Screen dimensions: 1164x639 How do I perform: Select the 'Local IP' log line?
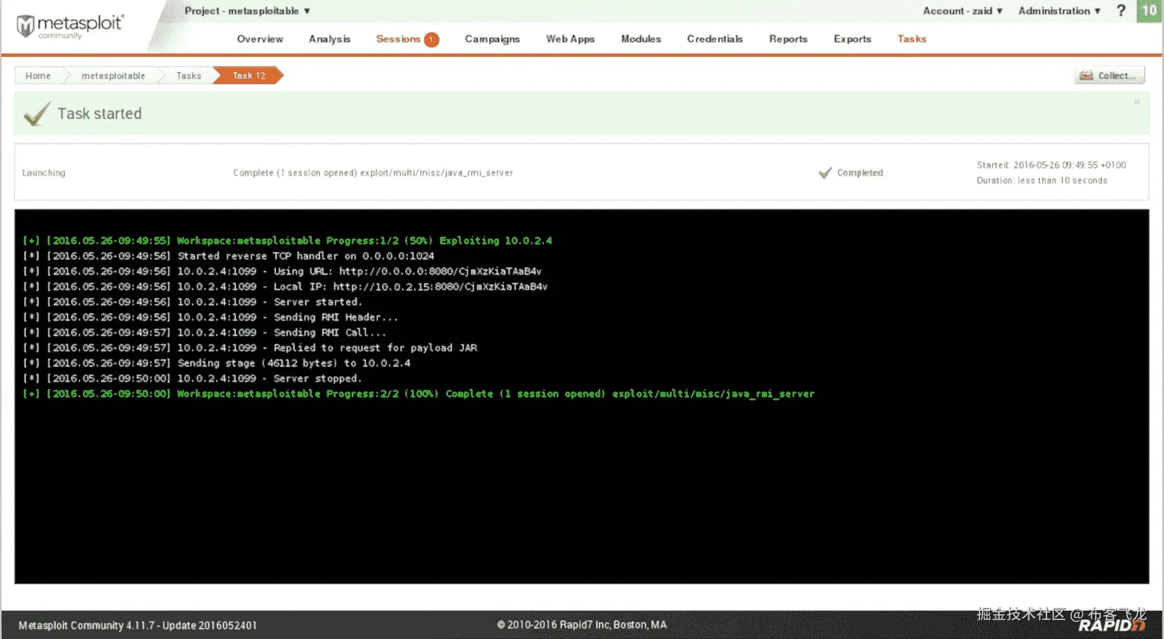pos(285,286)
